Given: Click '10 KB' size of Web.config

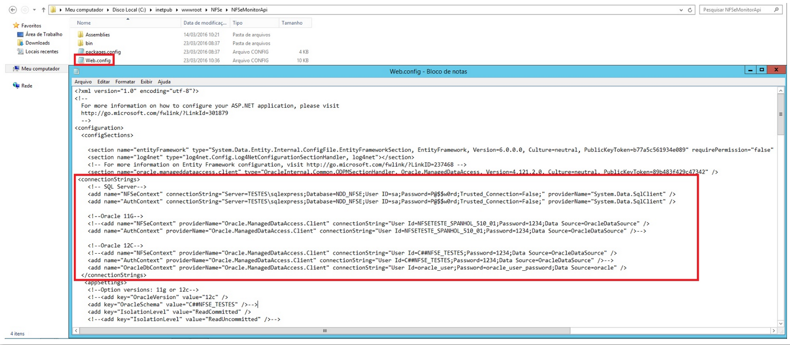Looking at the screenshot, I should (302, 60).
